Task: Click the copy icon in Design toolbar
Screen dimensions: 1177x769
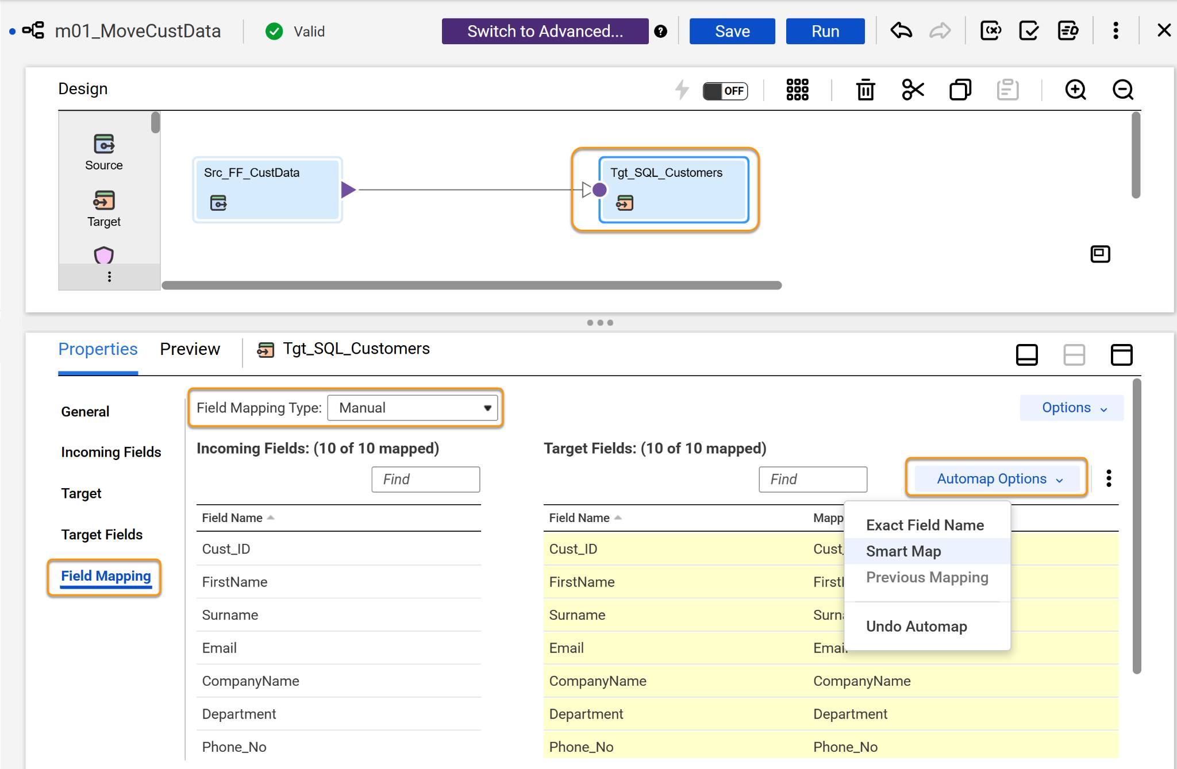Action: tap(960, 90)
